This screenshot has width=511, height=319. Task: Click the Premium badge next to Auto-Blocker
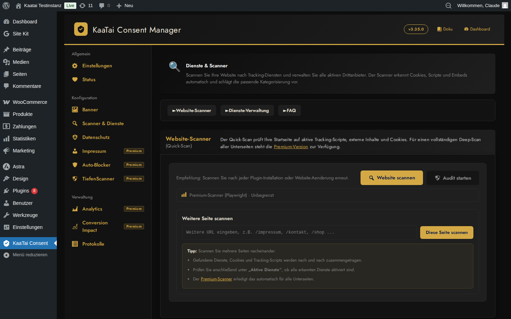point(134,165)
